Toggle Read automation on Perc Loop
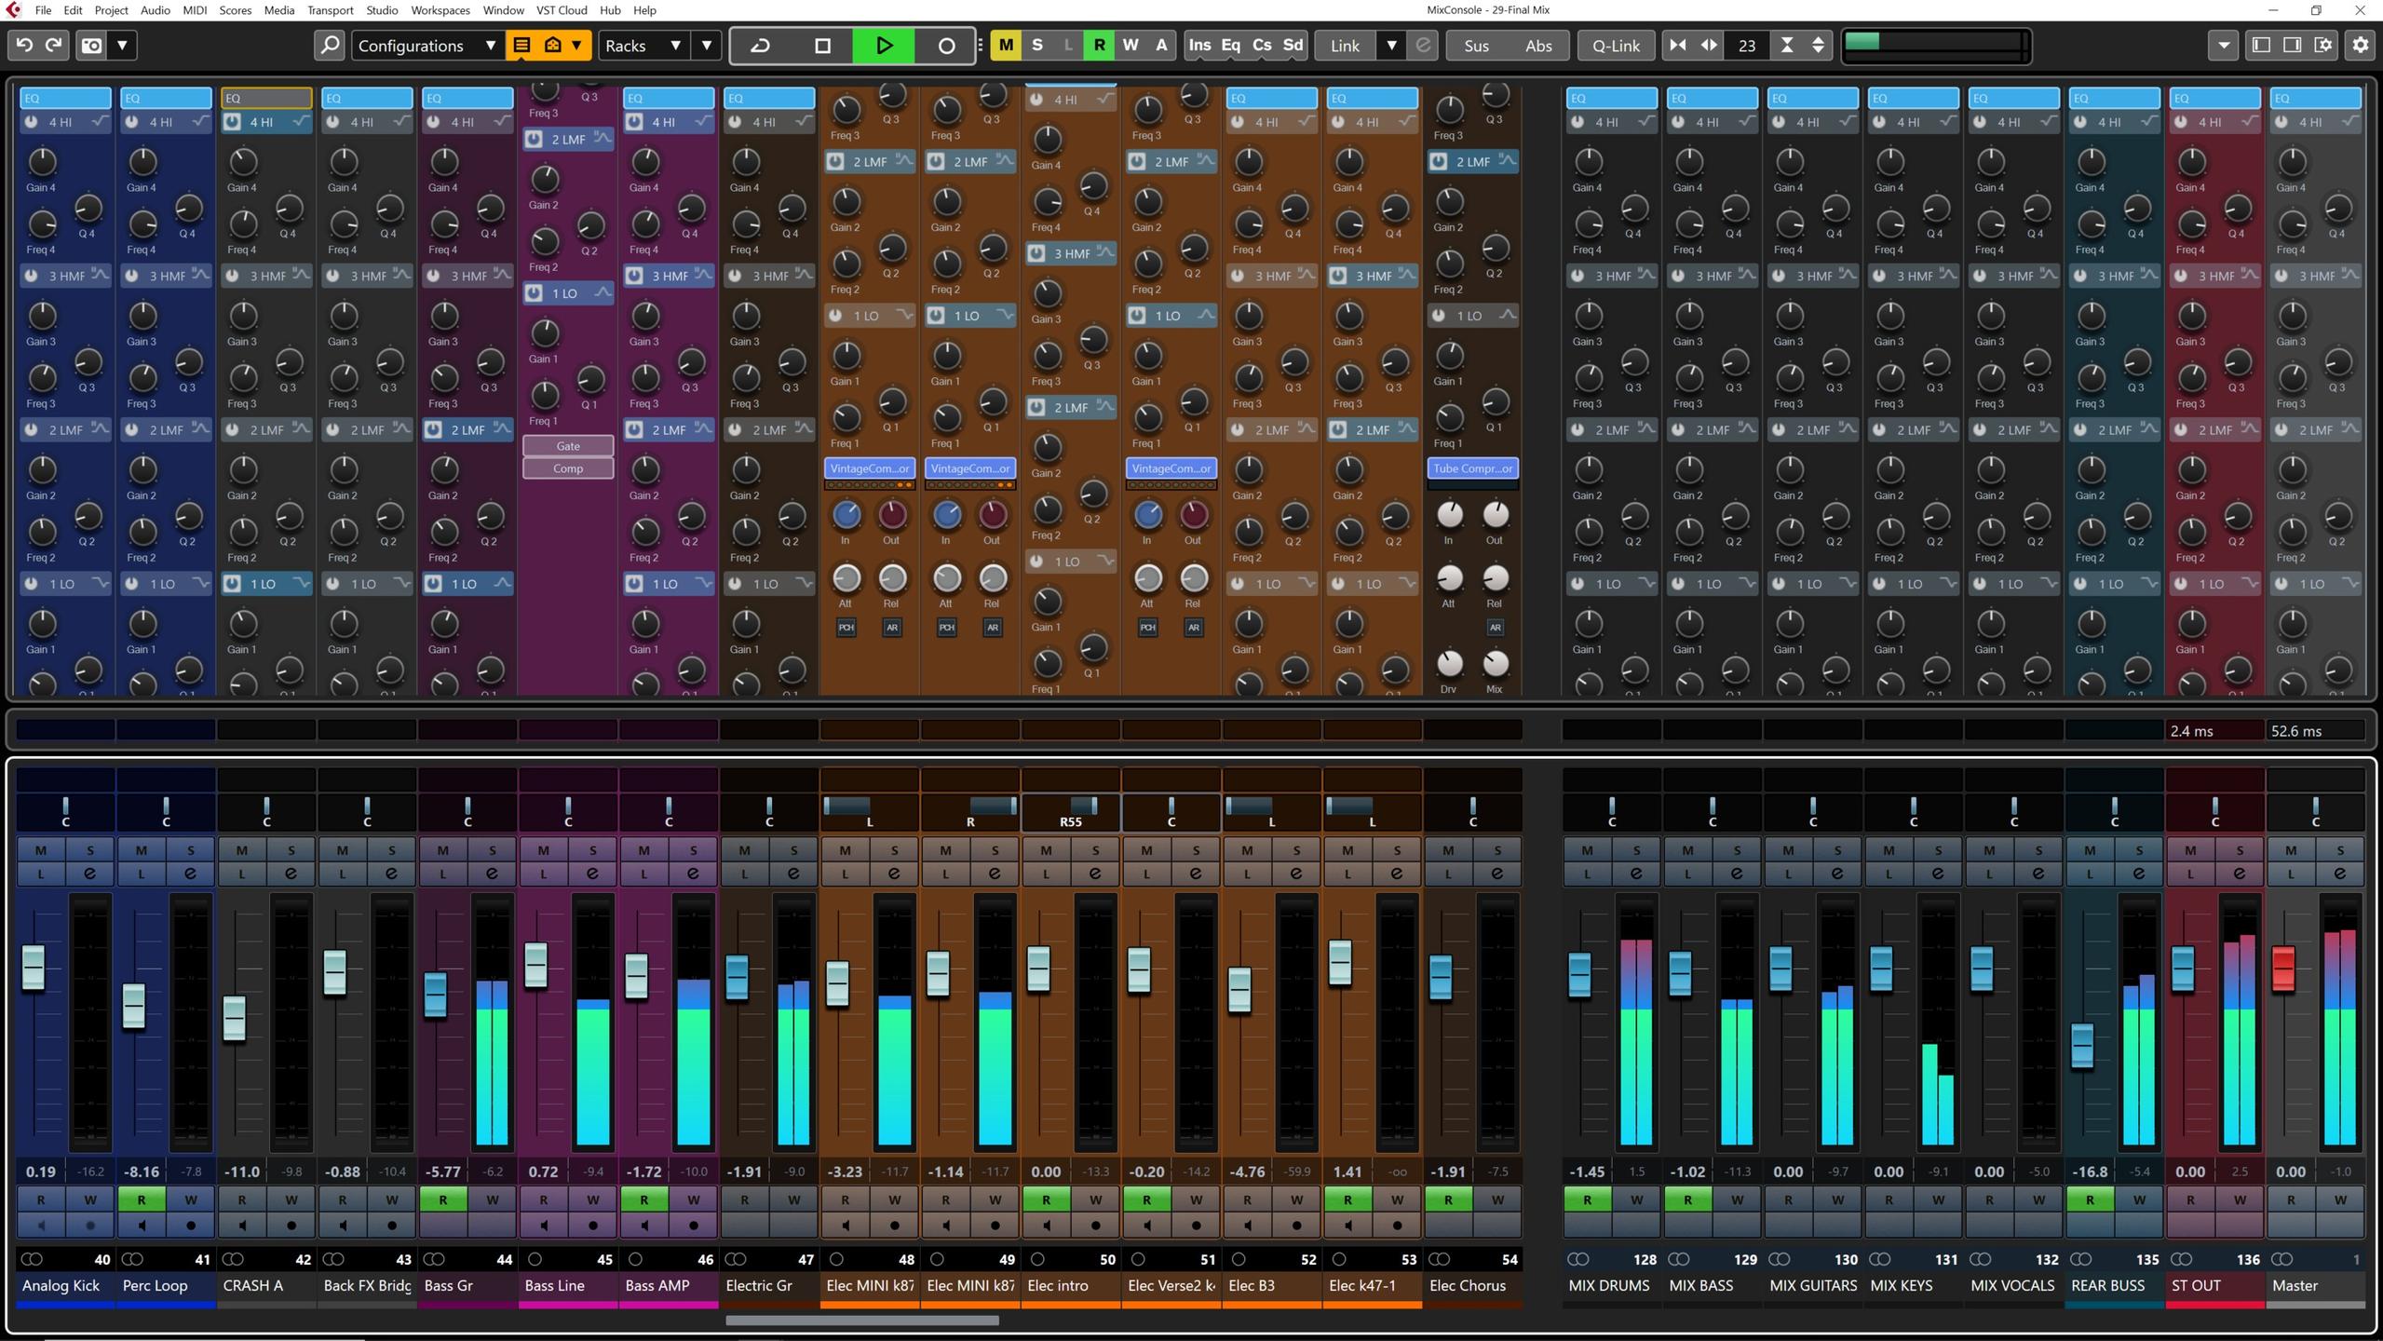 [142, 1199]
